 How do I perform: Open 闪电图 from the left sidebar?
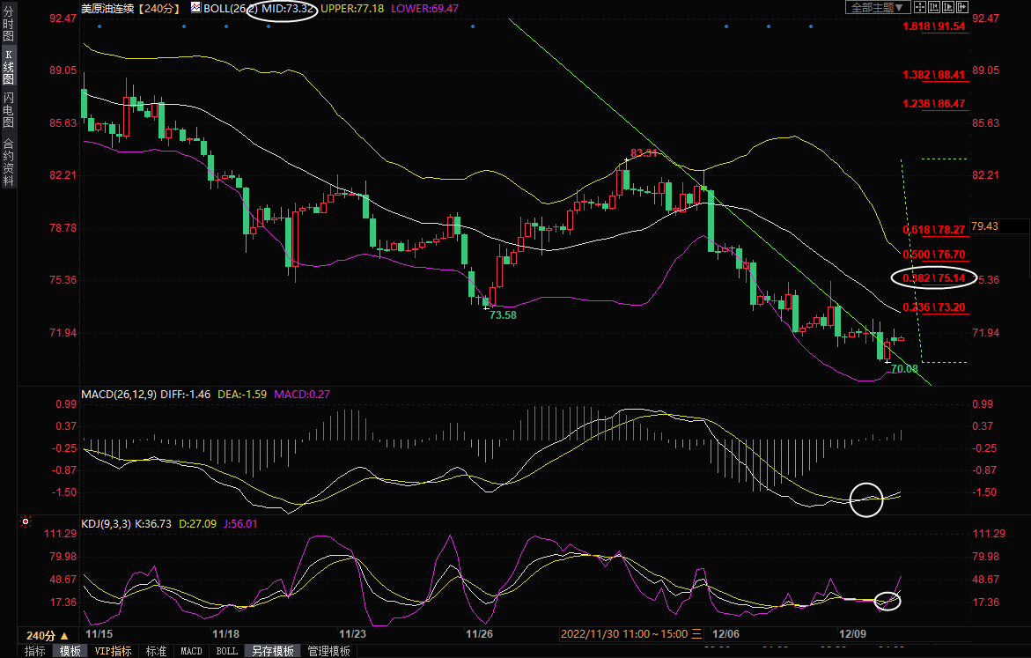[8, 108]
